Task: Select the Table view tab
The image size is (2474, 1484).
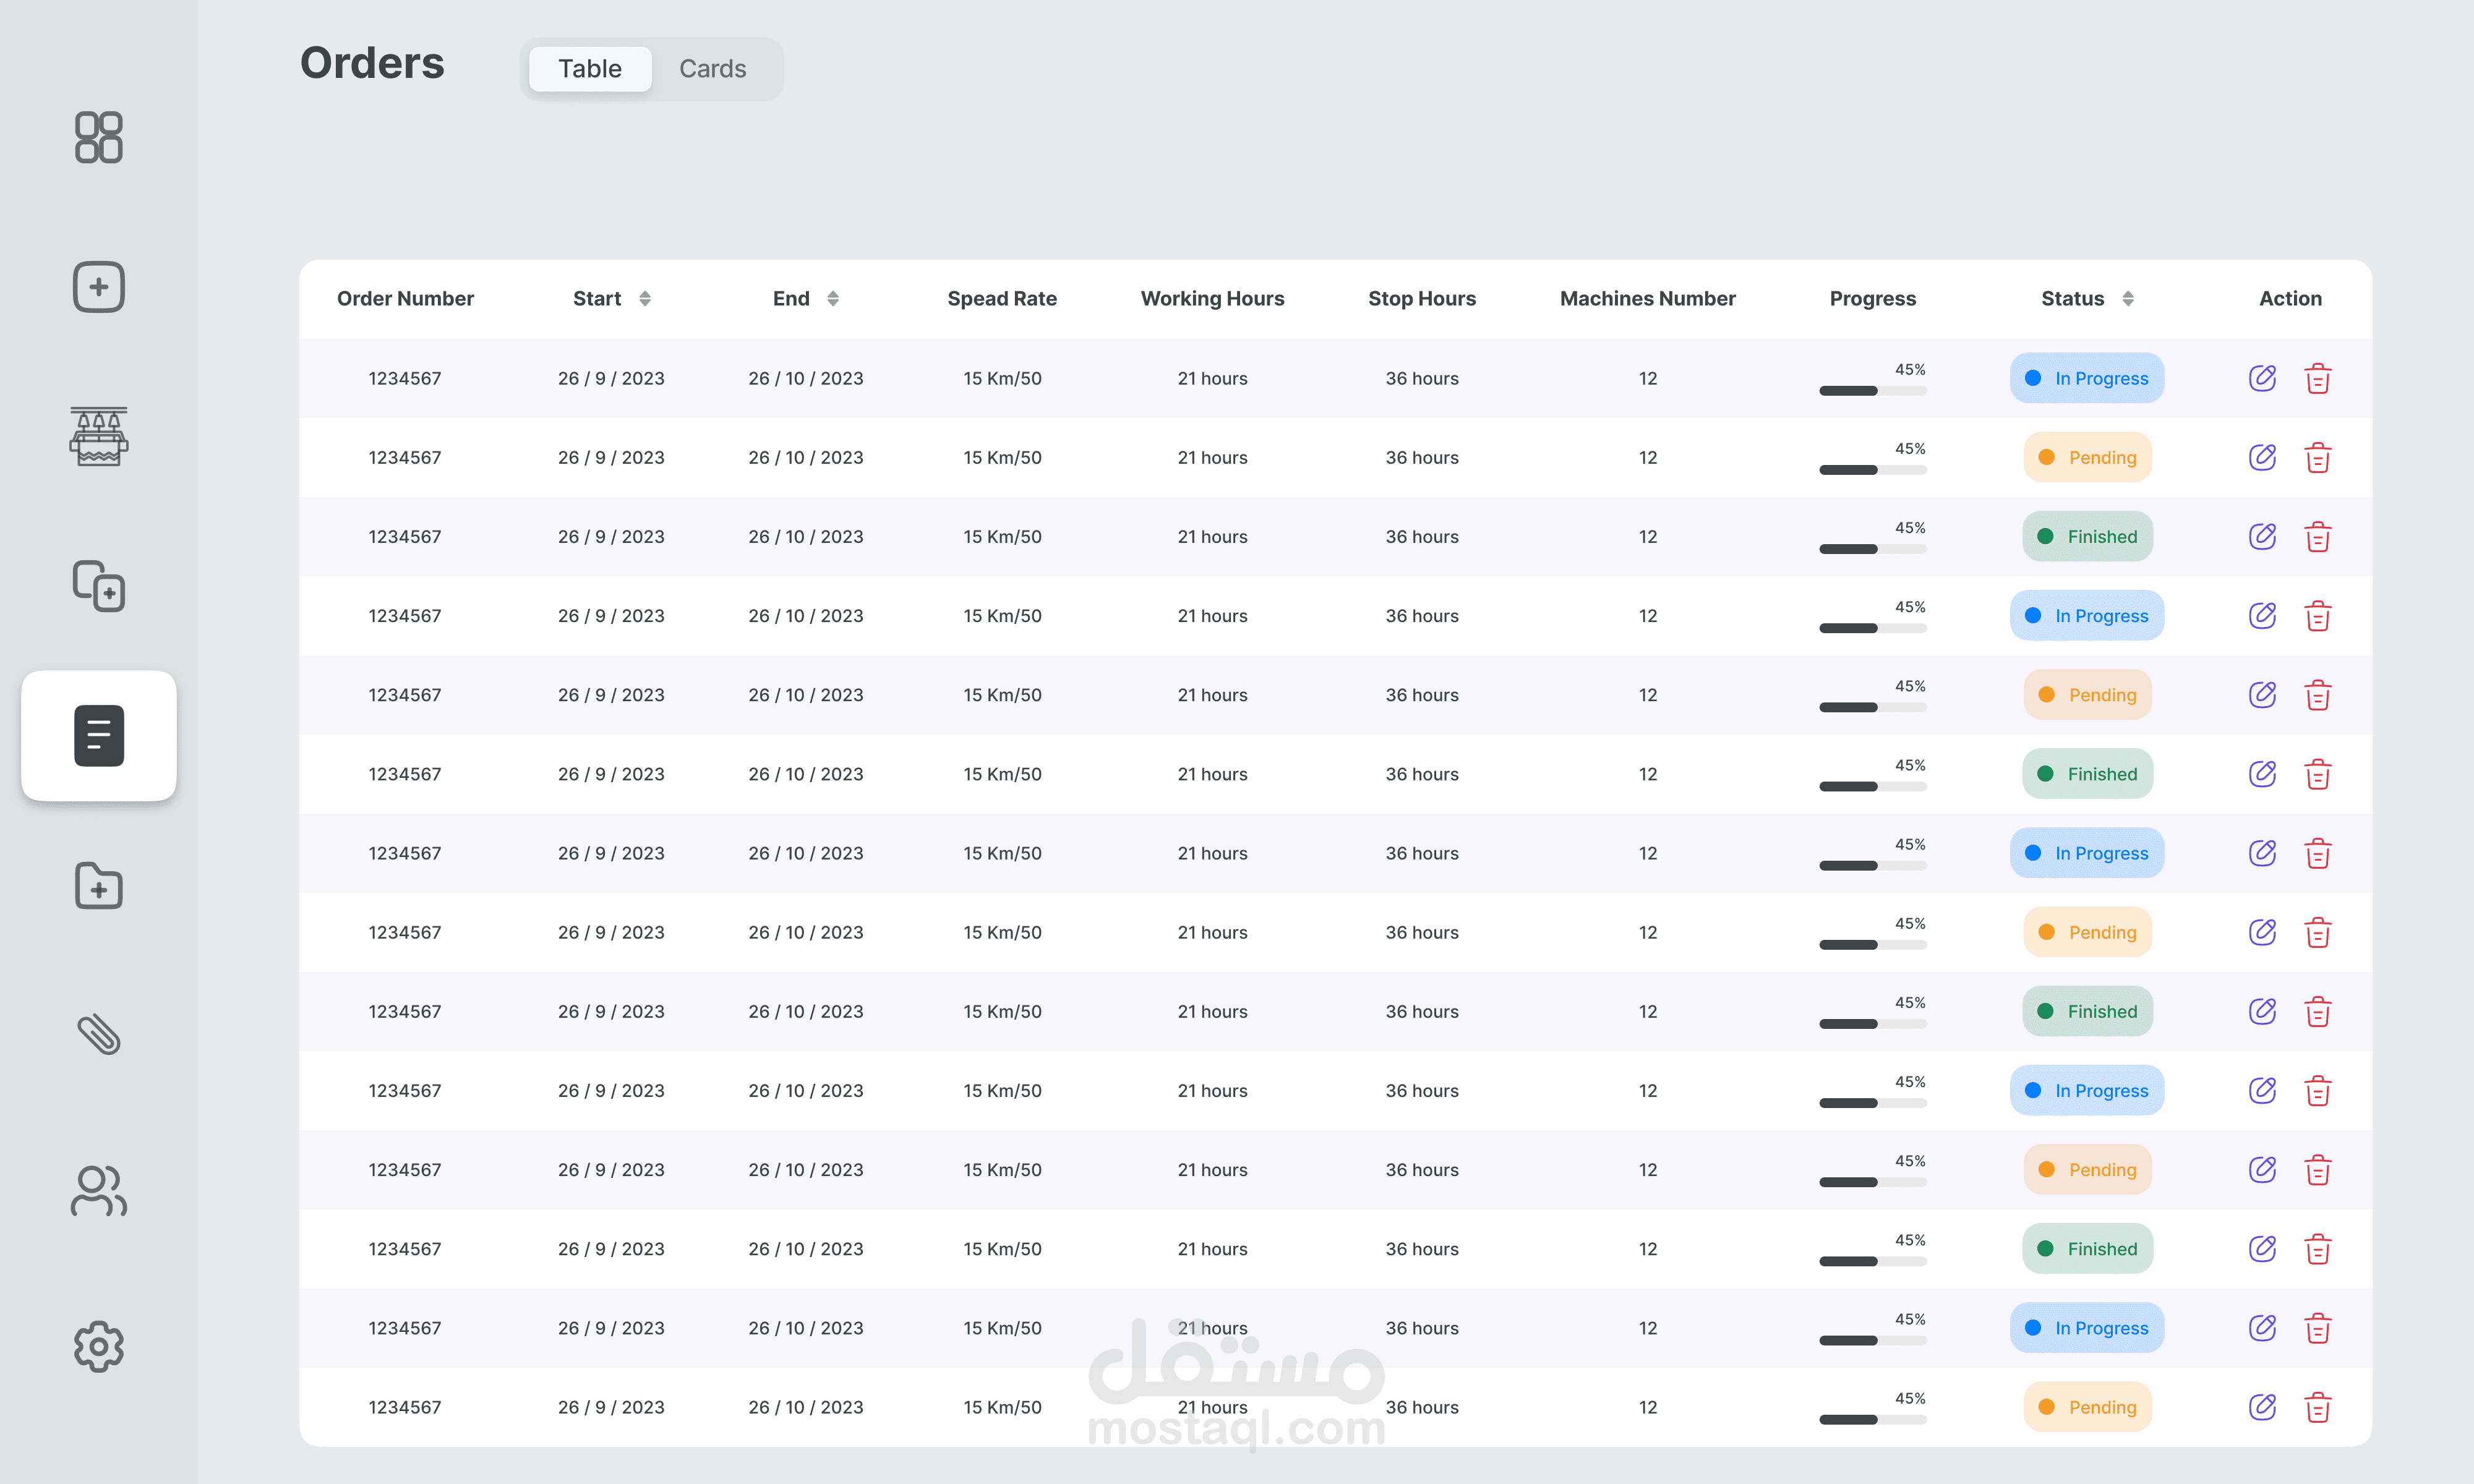Action: click(x=590, y=68)
